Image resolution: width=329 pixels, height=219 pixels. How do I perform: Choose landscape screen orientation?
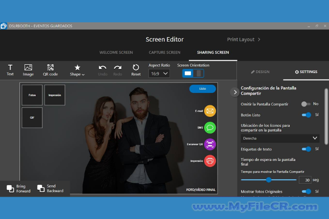coord(188,73)
